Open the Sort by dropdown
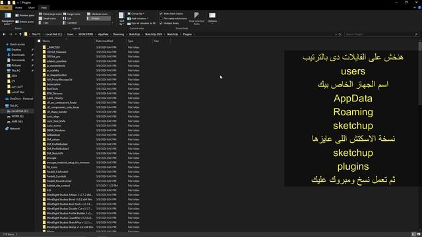This screenshot has height=237, width=422. click(121, 18)
